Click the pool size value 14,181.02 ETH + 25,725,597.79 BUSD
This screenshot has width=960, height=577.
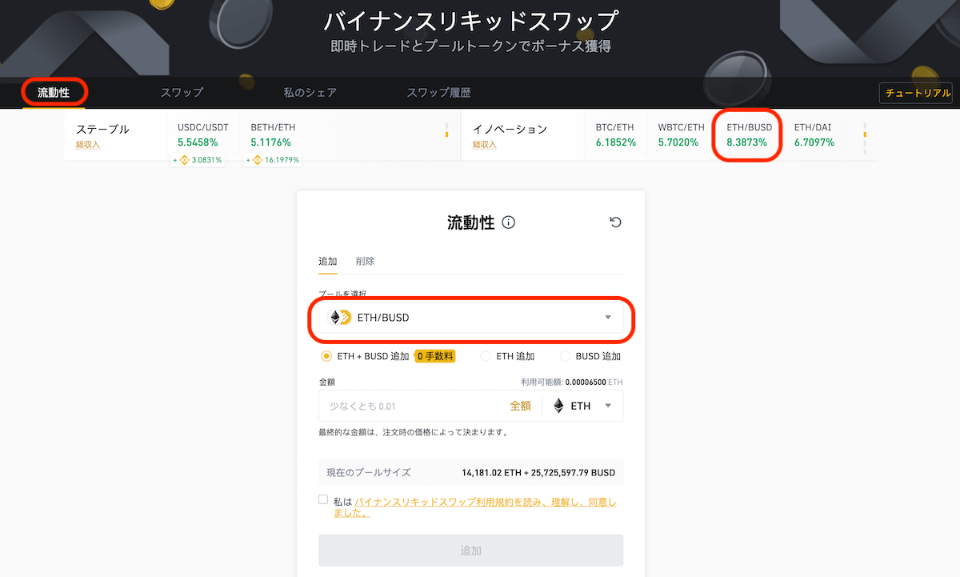(538, 473)
